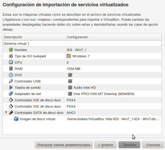The image size is (165, 150).
Task: Select the Intel PRO/1000 MT Desktop (82540EM) text
Action: pyautogui.click(x=104, y=94)
